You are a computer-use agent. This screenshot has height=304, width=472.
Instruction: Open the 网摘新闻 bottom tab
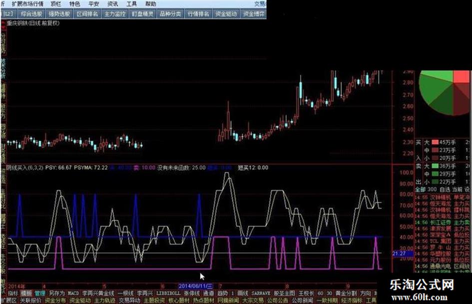[x=228, y=301]
